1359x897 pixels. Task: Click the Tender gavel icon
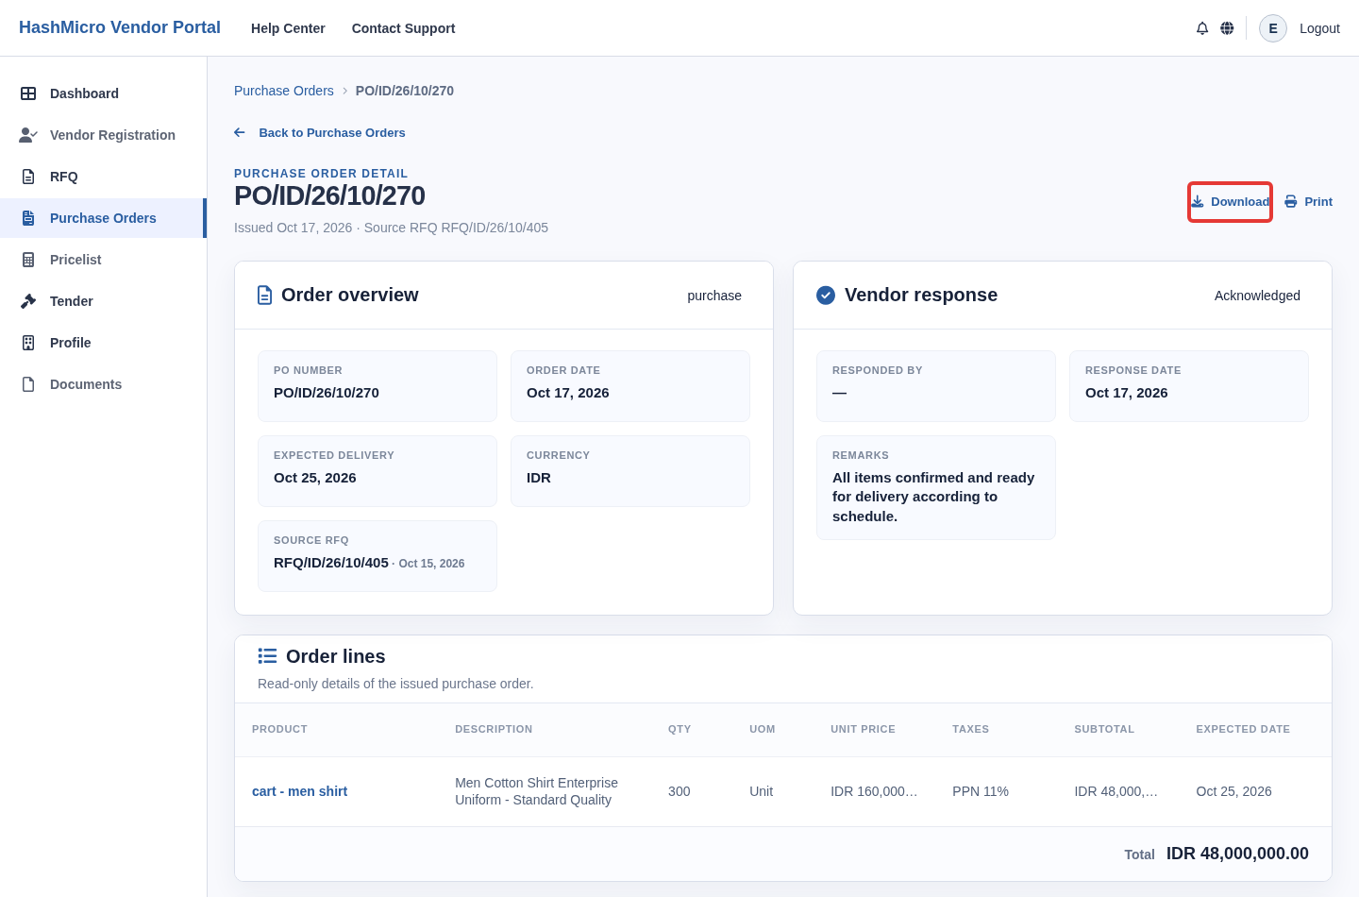(x=28, y=301)
